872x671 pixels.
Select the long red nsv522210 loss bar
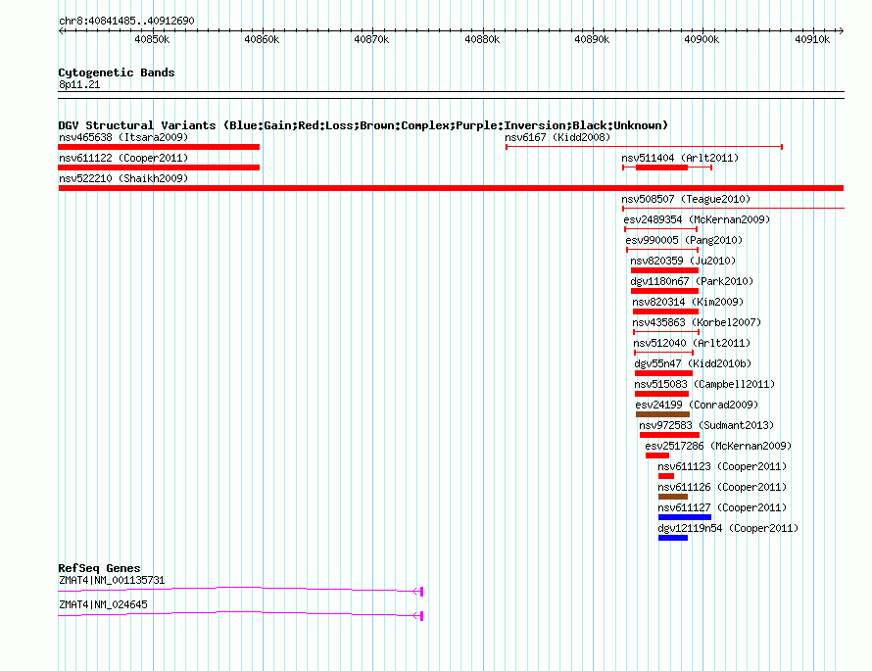[451, 188]
